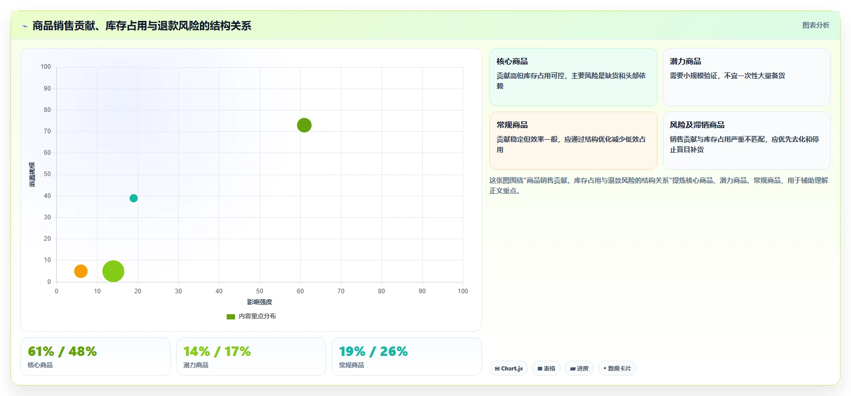Screen dimensions: 851x396
Task: Select the dark green bubble near 70
Action: [304, 125]
